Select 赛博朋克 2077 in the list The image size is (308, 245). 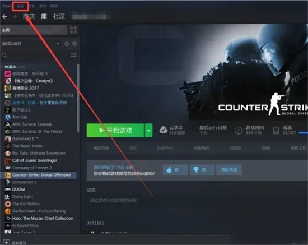[x=26, y=88]
